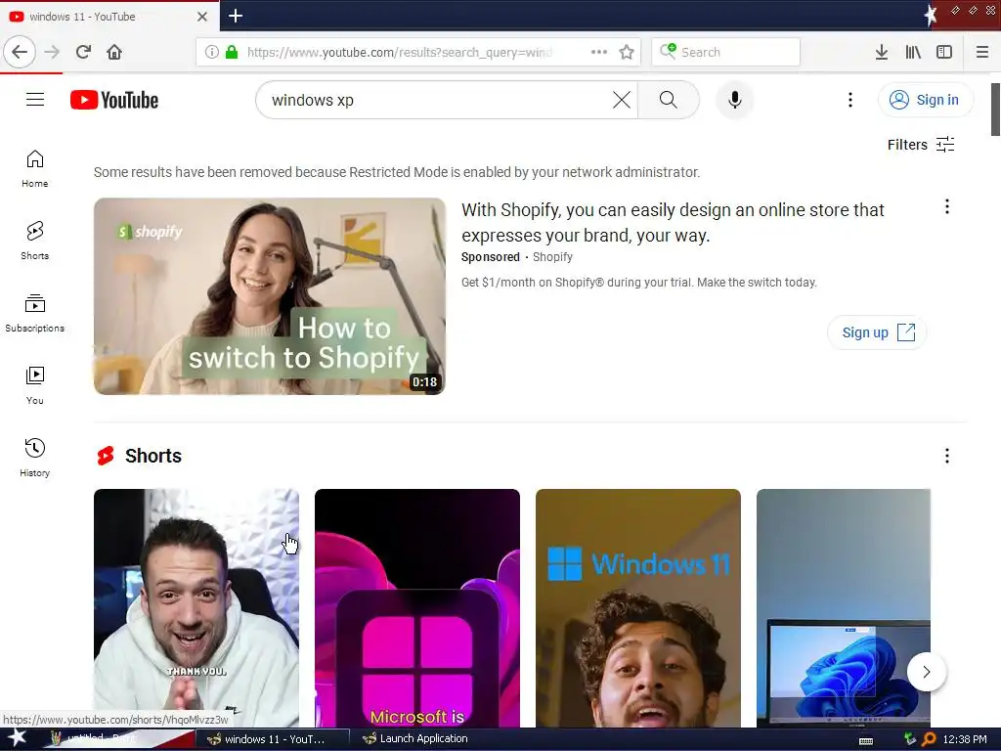1001x751 pixels.
Task: Show site information icon in the address bar
Action: pyautogui.click(x=211, y=53)
